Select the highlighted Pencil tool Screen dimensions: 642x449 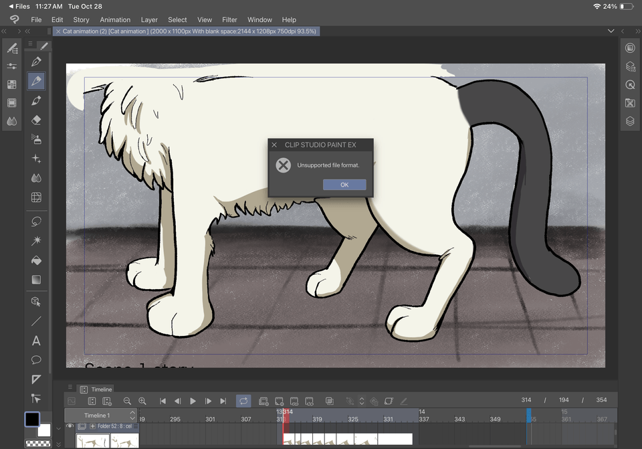[x=36, y=81]
